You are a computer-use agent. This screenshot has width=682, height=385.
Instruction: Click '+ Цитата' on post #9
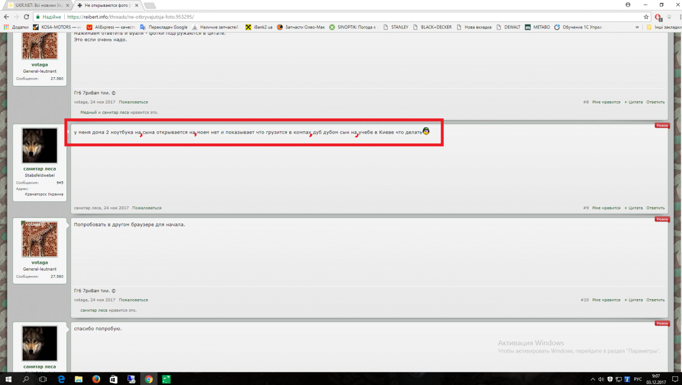point(633,208)
